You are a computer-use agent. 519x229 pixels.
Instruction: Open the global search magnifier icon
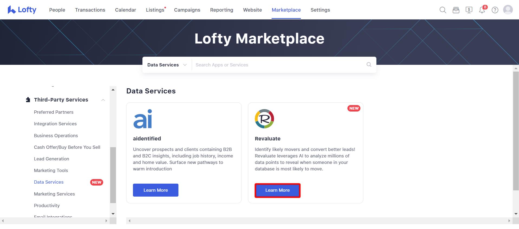point(443,10)
